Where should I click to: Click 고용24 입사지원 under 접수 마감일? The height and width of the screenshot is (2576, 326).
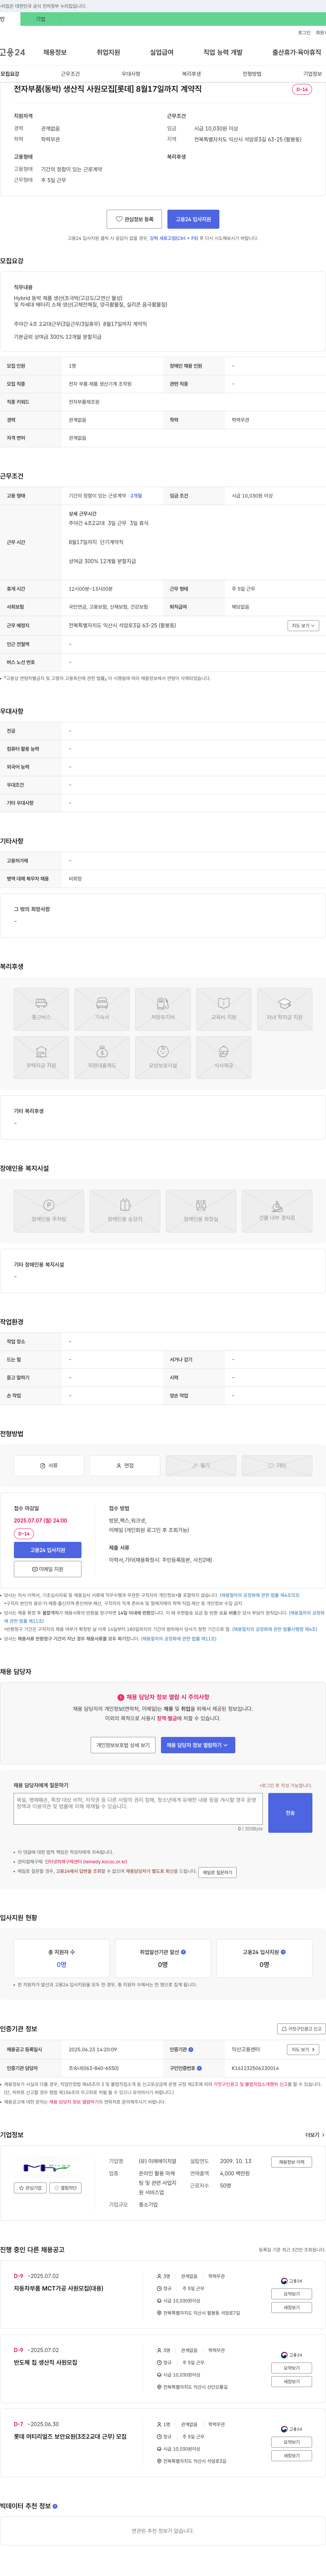tap(48, 1550)
